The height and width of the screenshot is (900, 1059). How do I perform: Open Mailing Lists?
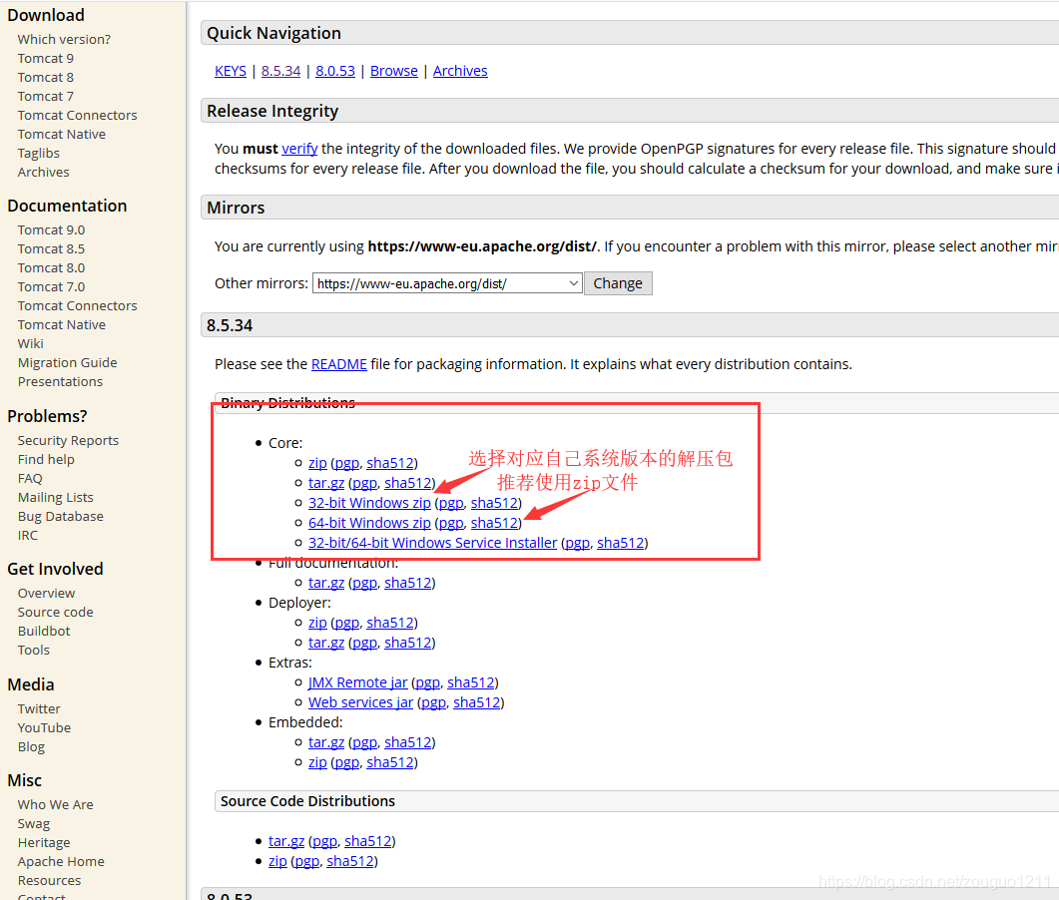tap(55, 497)
